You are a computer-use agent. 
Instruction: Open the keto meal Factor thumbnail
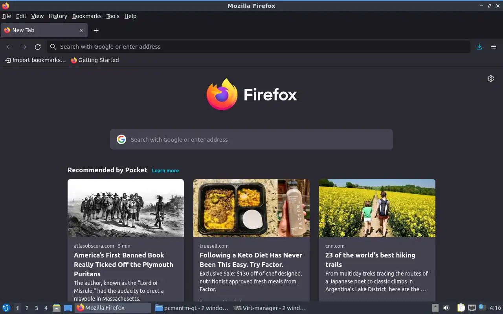[251, 208]
